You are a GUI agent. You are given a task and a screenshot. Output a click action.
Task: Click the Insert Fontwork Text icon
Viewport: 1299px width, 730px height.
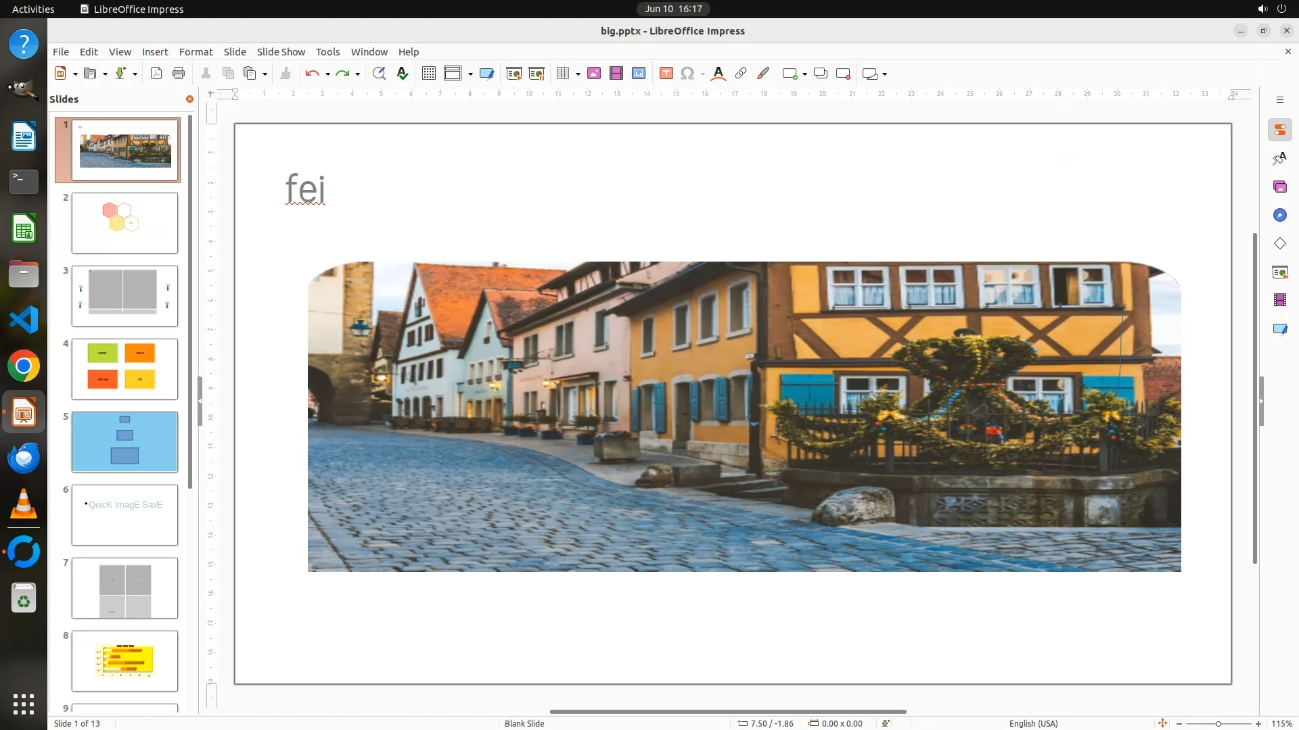(x=719, y=74)
